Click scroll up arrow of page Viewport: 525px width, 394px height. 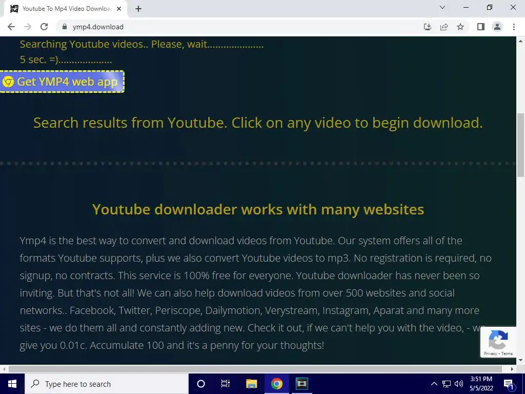point(521,41)
